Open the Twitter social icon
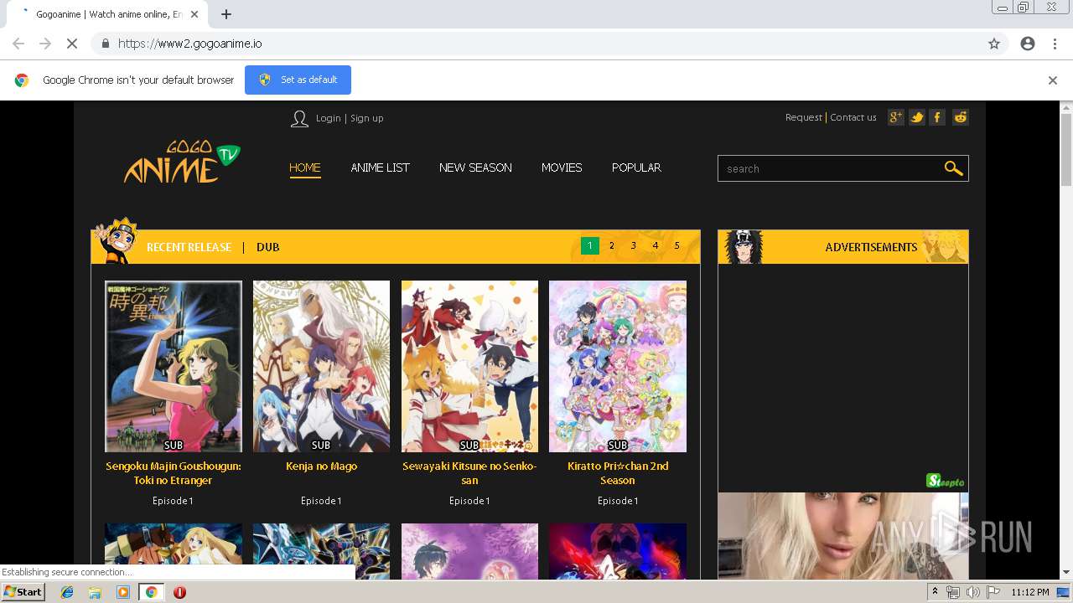This screenshot has height=603, width=1073. click(x=917, y=117)
